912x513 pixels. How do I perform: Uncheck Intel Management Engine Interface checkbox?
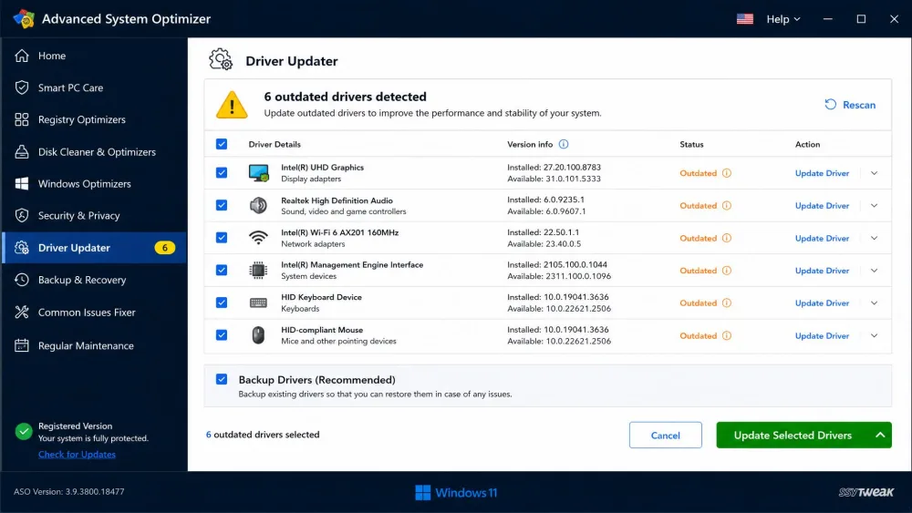[x=222, y=270]
